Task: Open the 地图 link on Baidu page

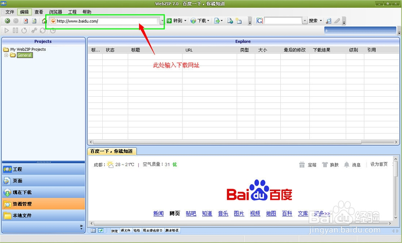Action: coord(271,213)
